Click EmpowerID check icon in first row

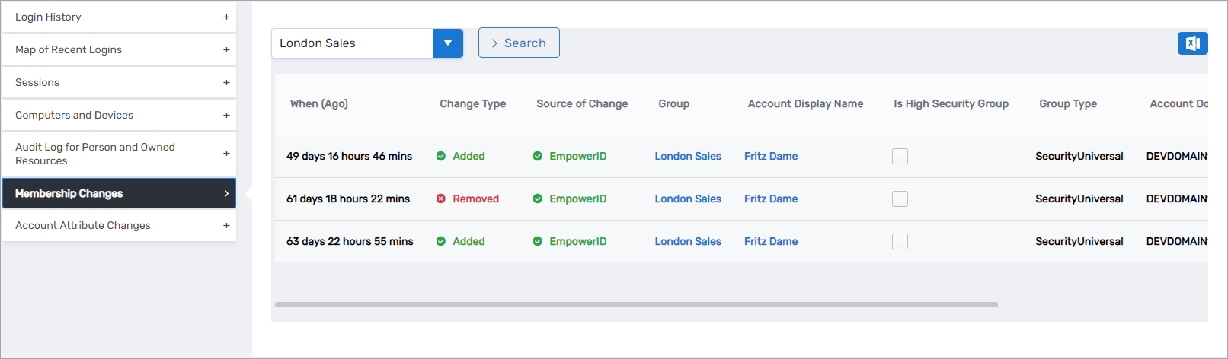click(x=538, y=156)
